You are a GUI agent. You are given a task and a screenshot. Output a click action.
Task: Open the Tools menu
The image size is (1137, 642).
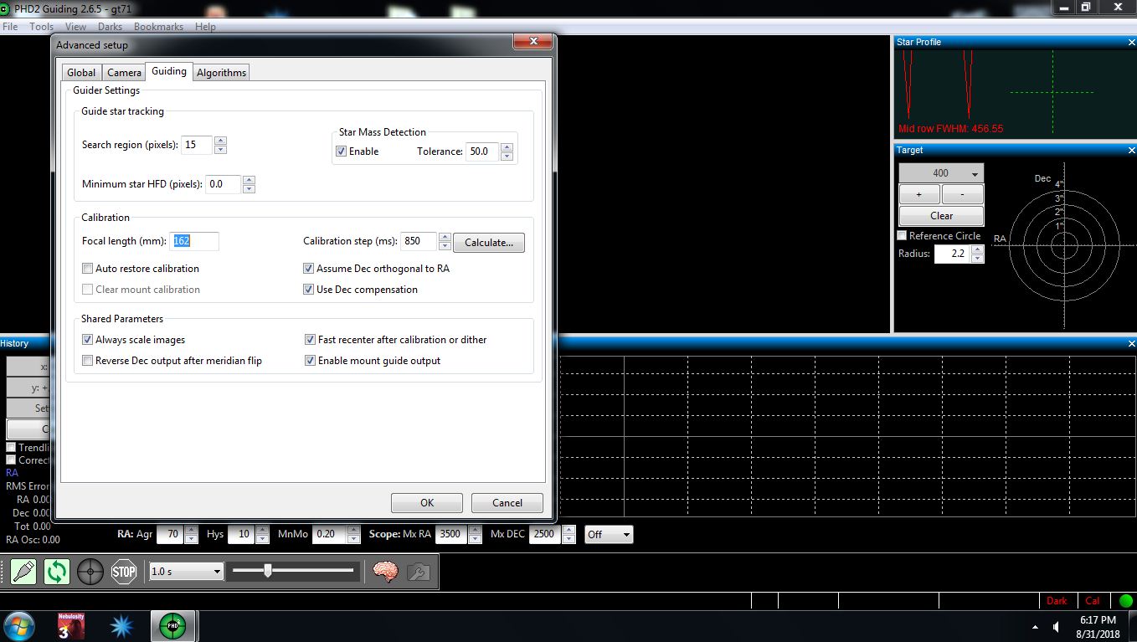click(41, 27)
